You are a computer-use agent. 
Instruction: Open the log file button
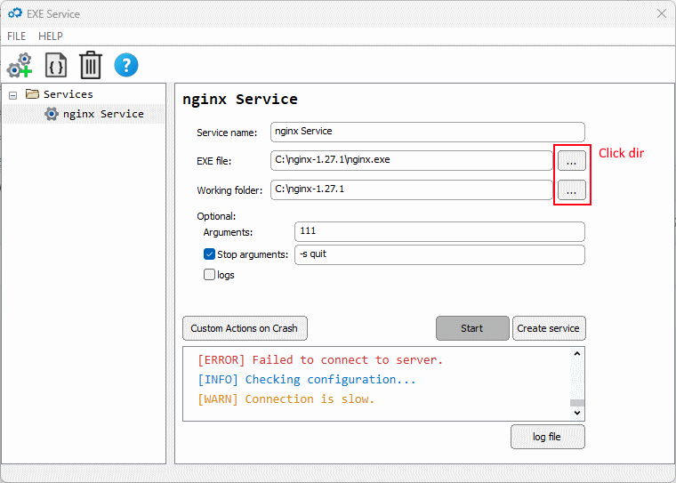548,437
